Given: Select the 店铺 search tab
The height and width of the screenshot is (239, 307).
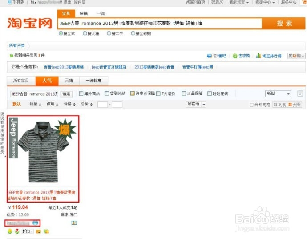Looking at the screenshot, I should tap(84, 13).
